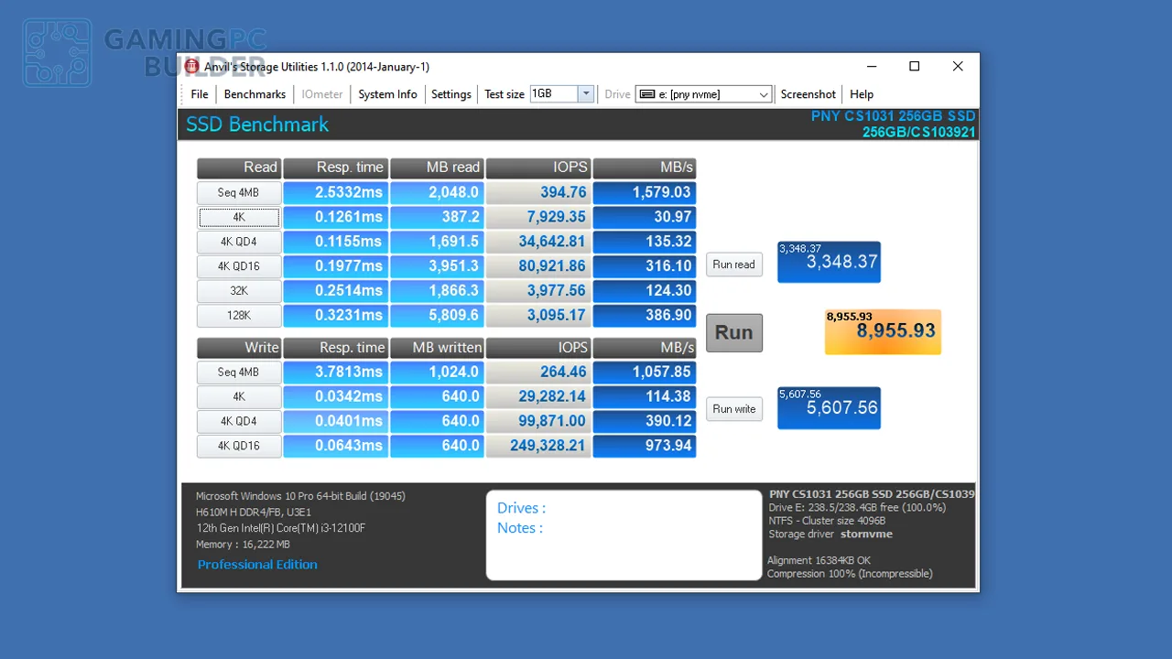Select the 4K read test button
This screenshot has width=1172, height=659.
pyautogui.click(x=239, y=218)
